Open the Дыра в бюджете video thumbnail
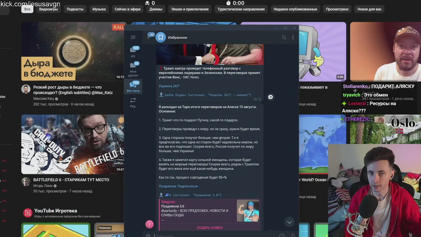Viewport: 421px width, 237px height. pos(73,51)
